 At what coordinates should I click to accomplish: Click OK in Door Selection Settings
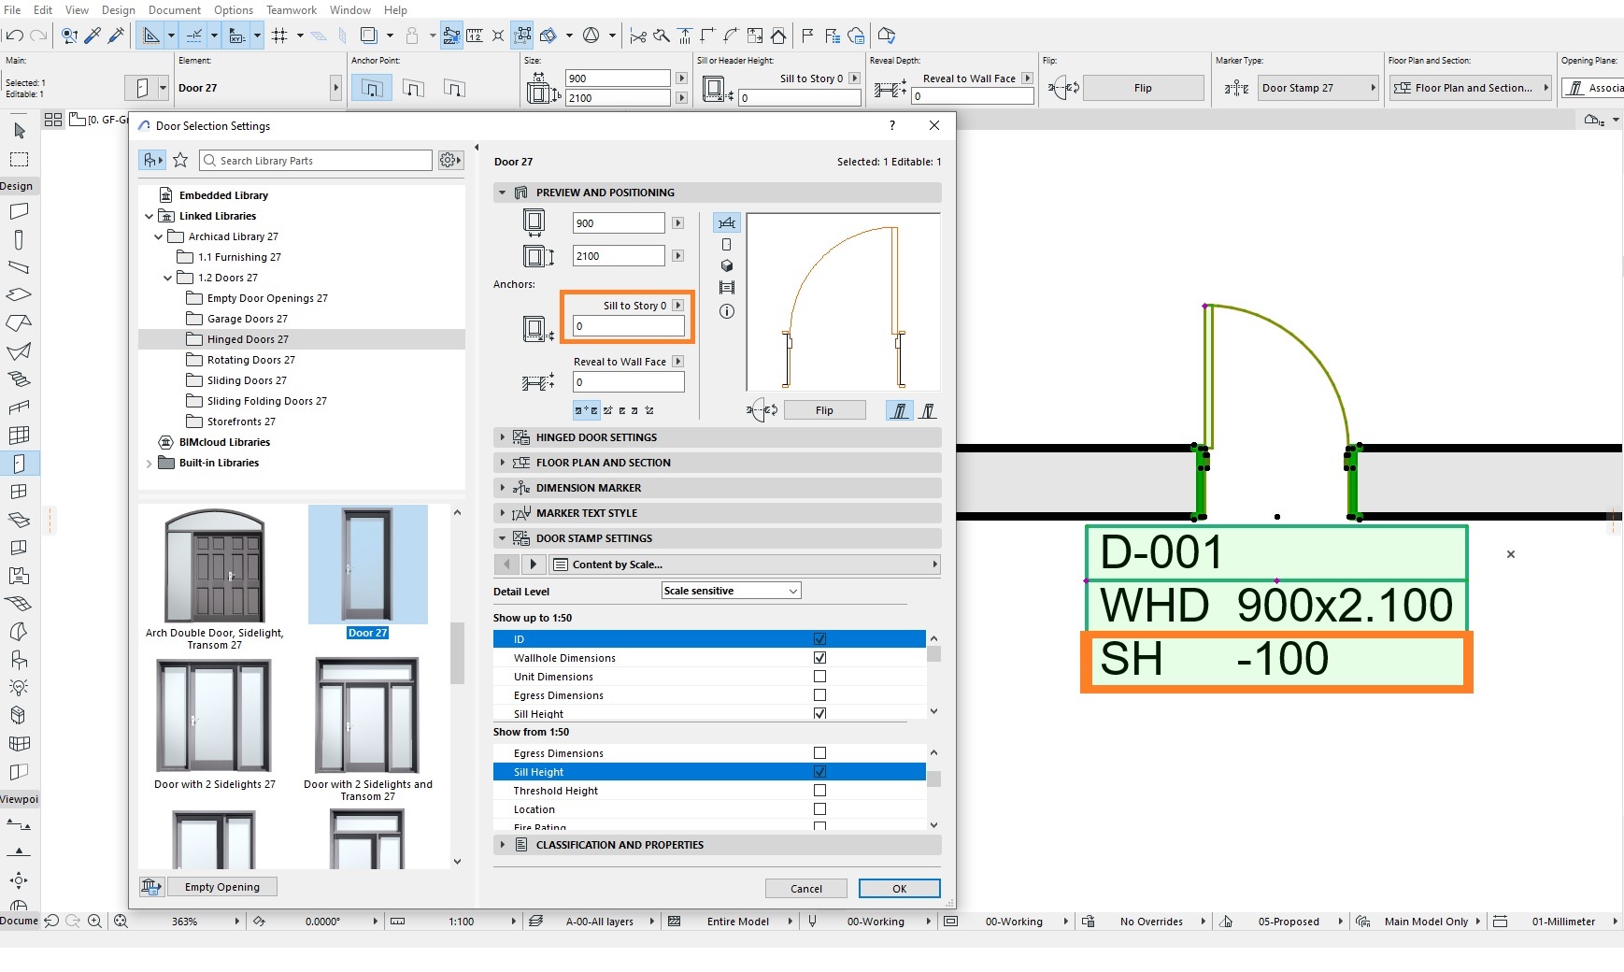coord(899,889)
